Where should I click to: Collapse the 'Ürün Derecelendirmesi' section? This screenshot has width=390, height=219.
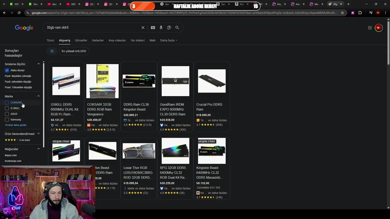pos(38,134)
